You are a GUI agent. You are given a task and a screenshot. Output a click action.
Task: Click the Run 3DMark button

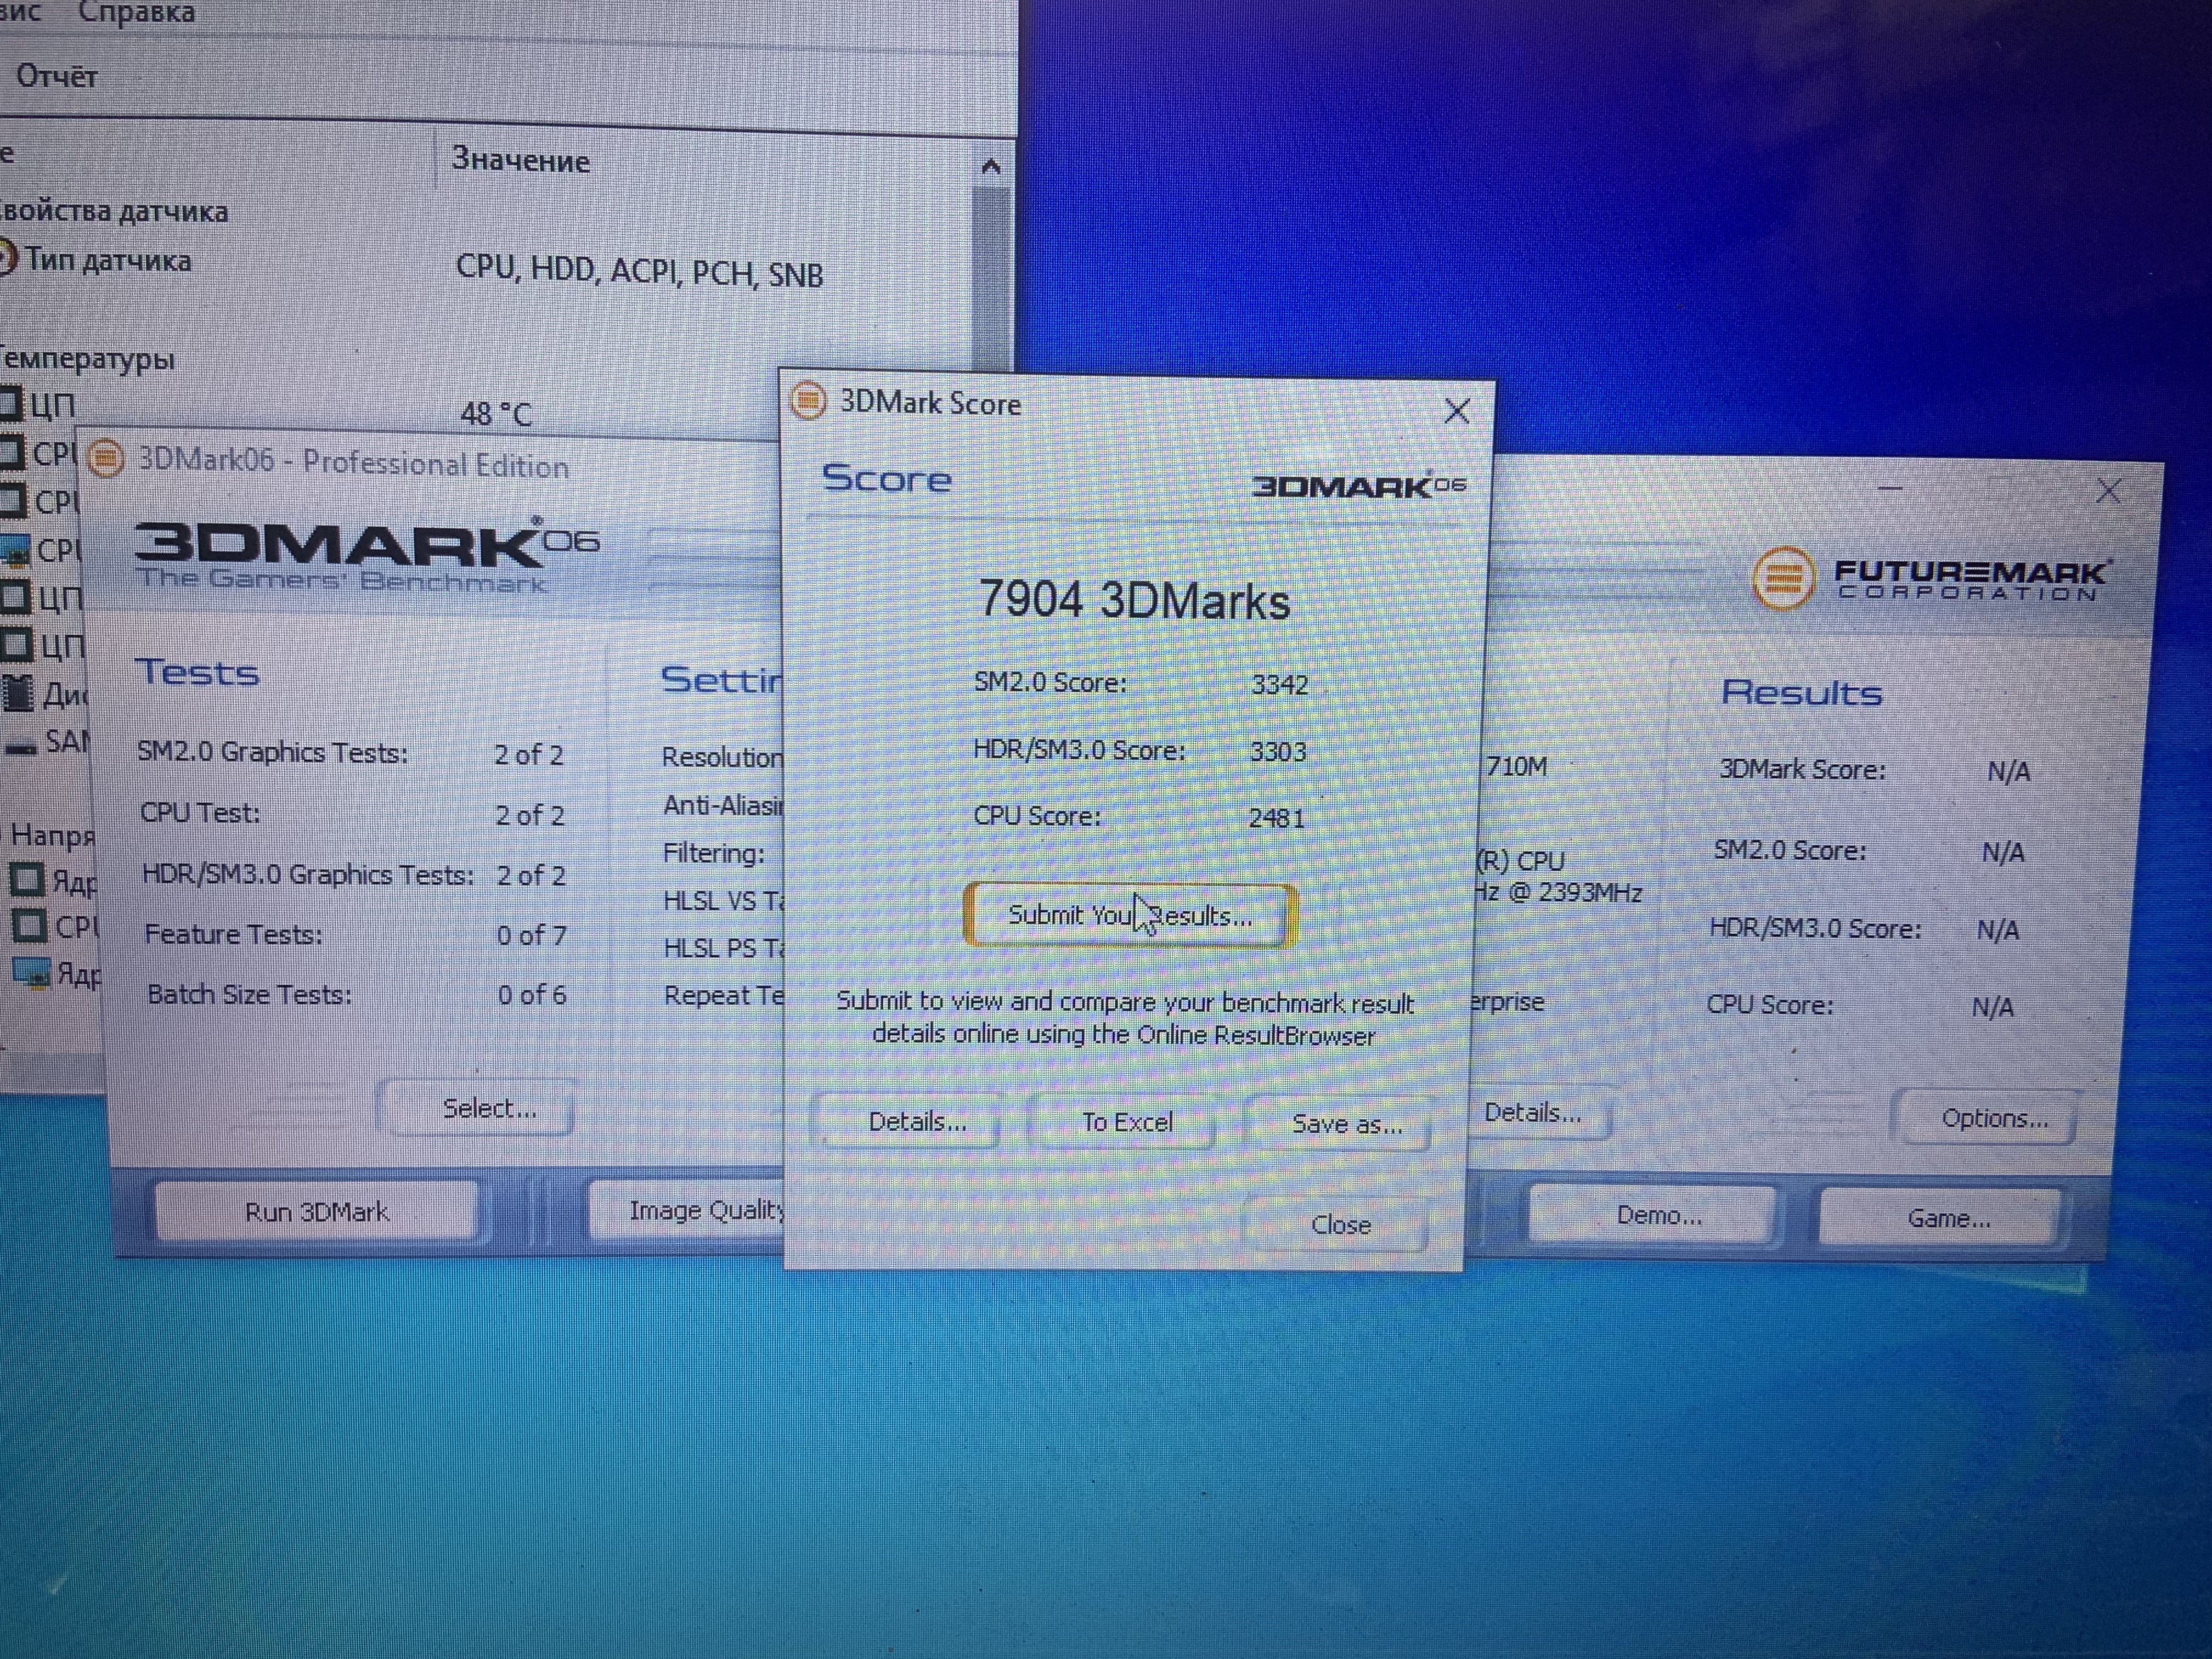316,1212
